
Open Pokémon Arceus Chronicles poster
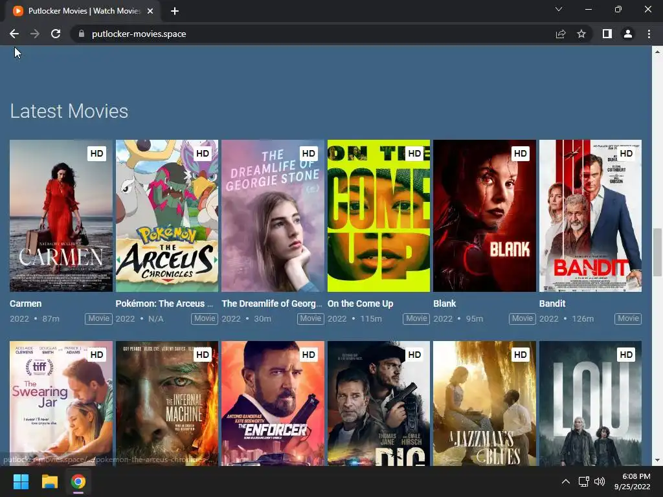[x=167, y=215]
